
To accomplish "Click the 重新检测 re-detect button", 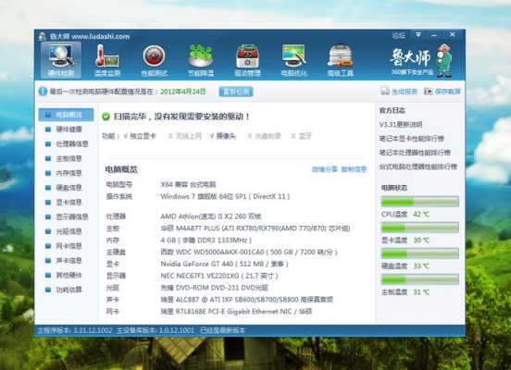I will pyautogui.click(x=236, y=92).
